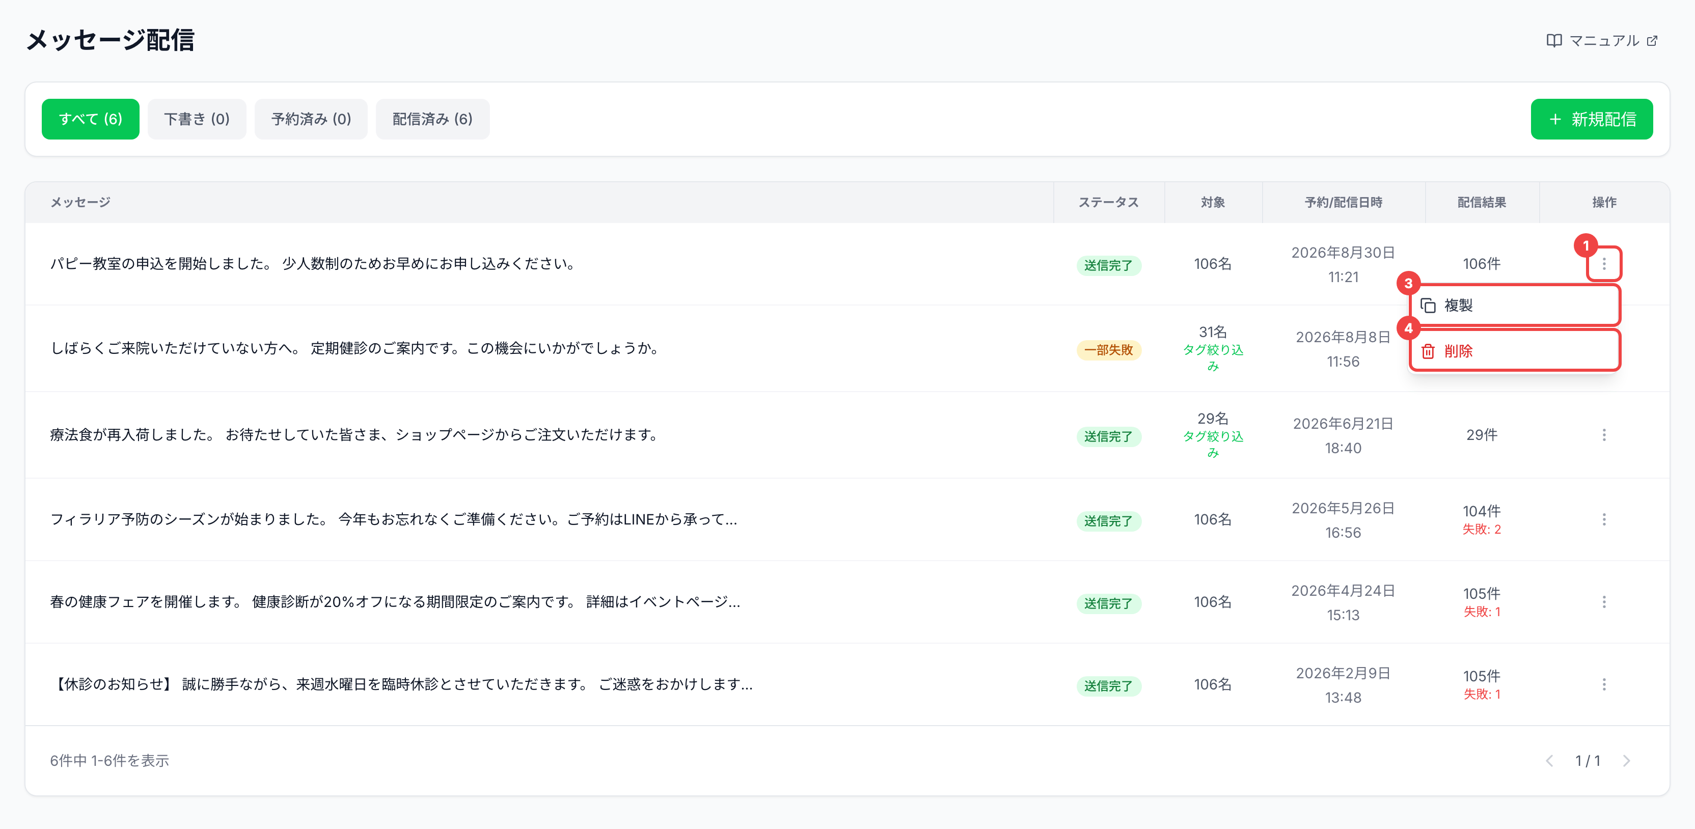Click 失敗: 1 on 休診のお知らせ row

click(1481, 695)
